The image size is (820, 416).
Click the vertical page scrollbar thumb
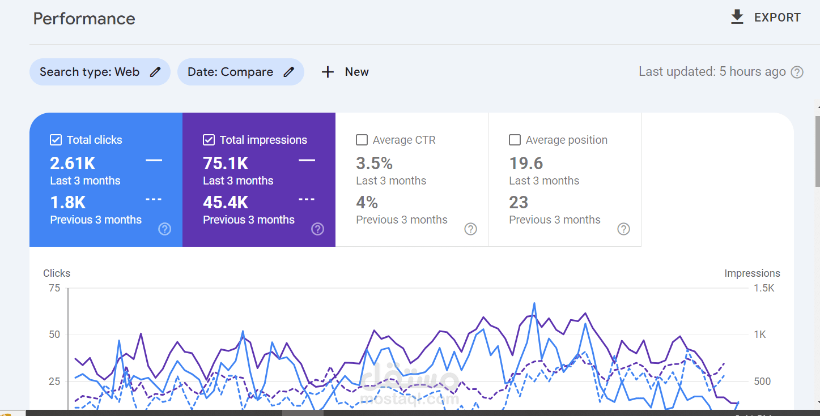pos(817,151)
